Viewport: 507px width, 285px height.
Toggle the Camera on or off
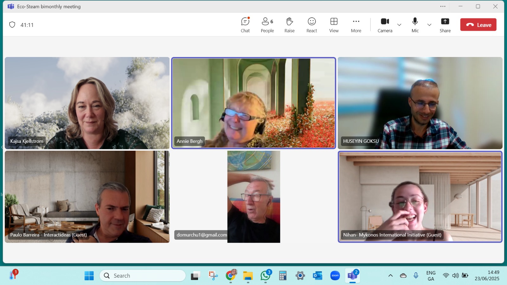(x=385, y=25)
